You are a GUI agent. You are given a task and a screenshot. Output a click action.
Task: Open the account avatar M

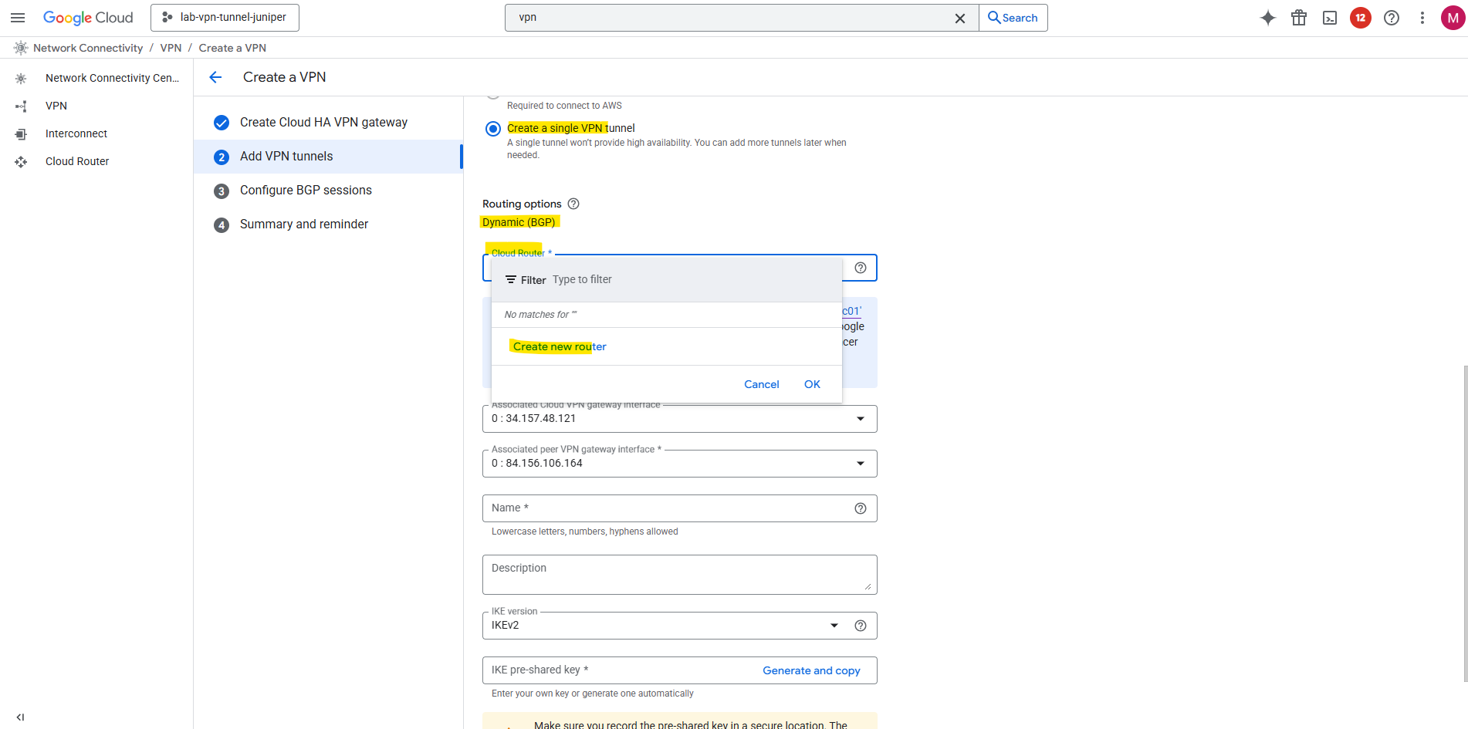click(x=1453, y=18)
